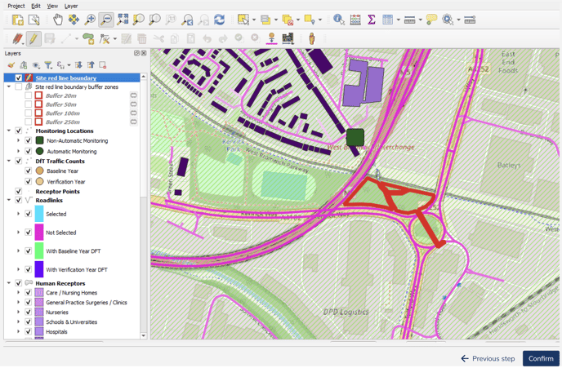Click the magenta Not Selected roadlinks swatch
Screen dimensions: 562x368
(x=39, y=233)
